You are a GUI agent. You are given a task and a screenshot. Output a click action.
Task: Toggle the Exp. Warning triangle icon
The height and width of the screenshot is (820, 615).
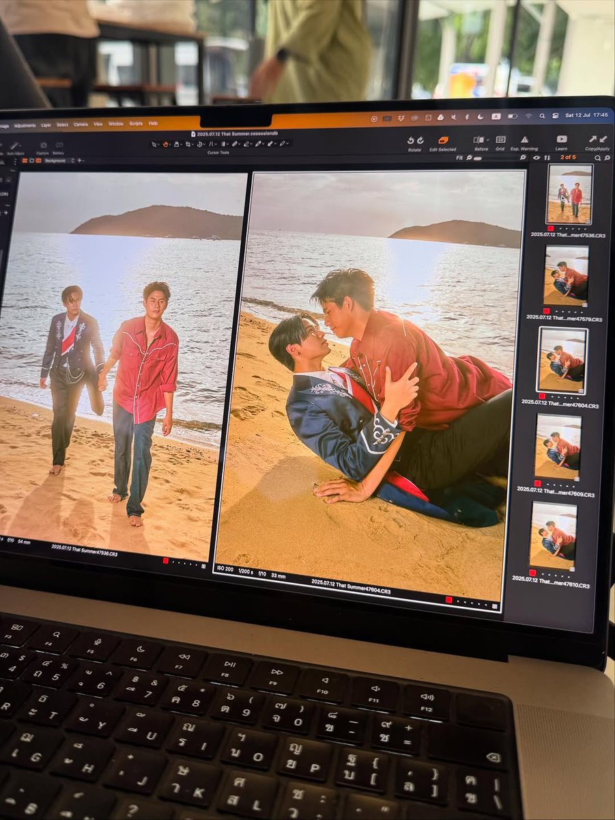[x=524, y=139]
